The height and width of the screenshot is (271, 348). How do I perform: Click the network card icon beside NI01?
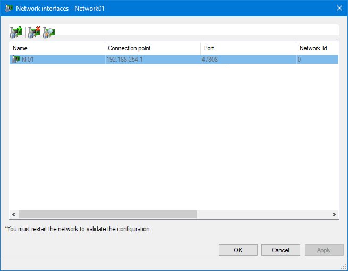pyautogui.click(x=15, y=60)
